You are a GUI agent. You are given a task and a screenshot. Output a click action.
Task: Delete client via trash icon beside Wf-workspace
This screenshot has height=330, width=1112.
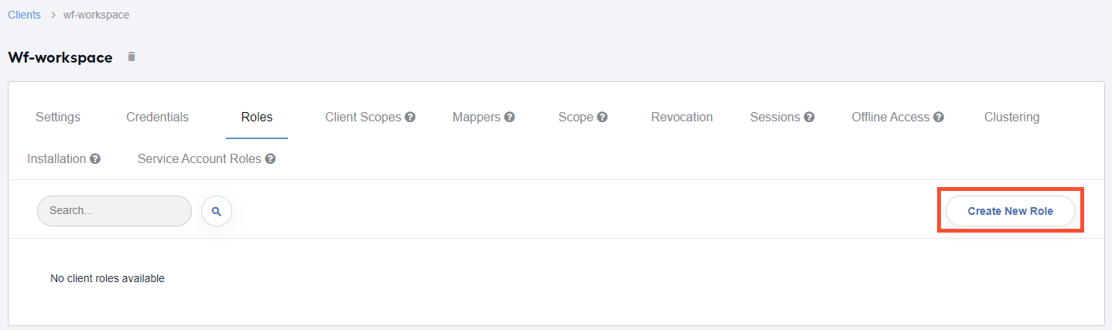tap(132, 56)
